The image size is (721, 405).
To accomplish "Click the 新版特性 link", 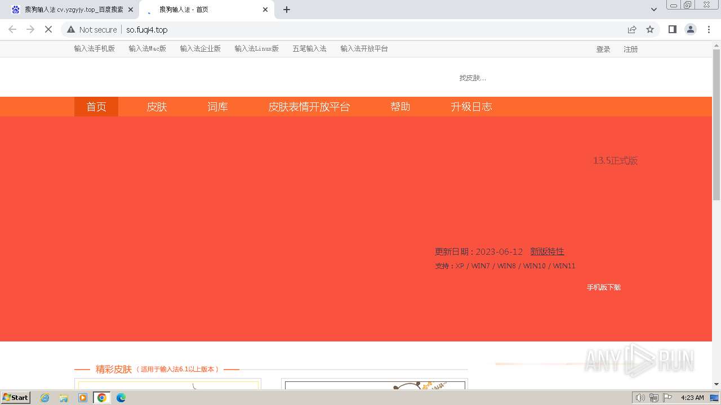I will (x=547, y=251).
